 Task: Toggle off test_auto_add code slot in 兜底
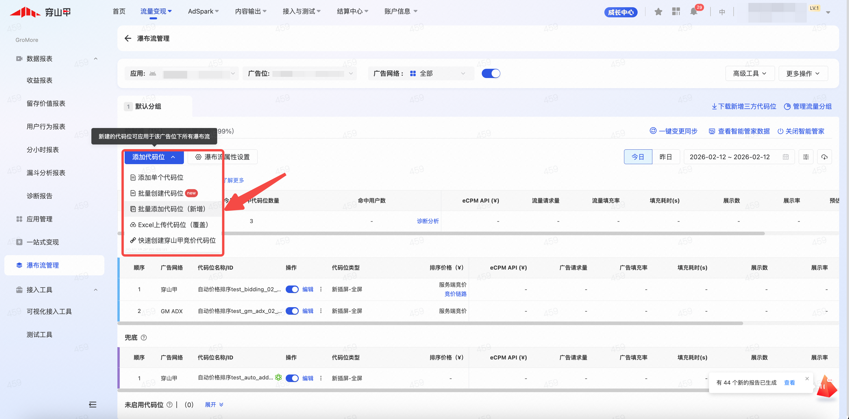pos(292,378)
